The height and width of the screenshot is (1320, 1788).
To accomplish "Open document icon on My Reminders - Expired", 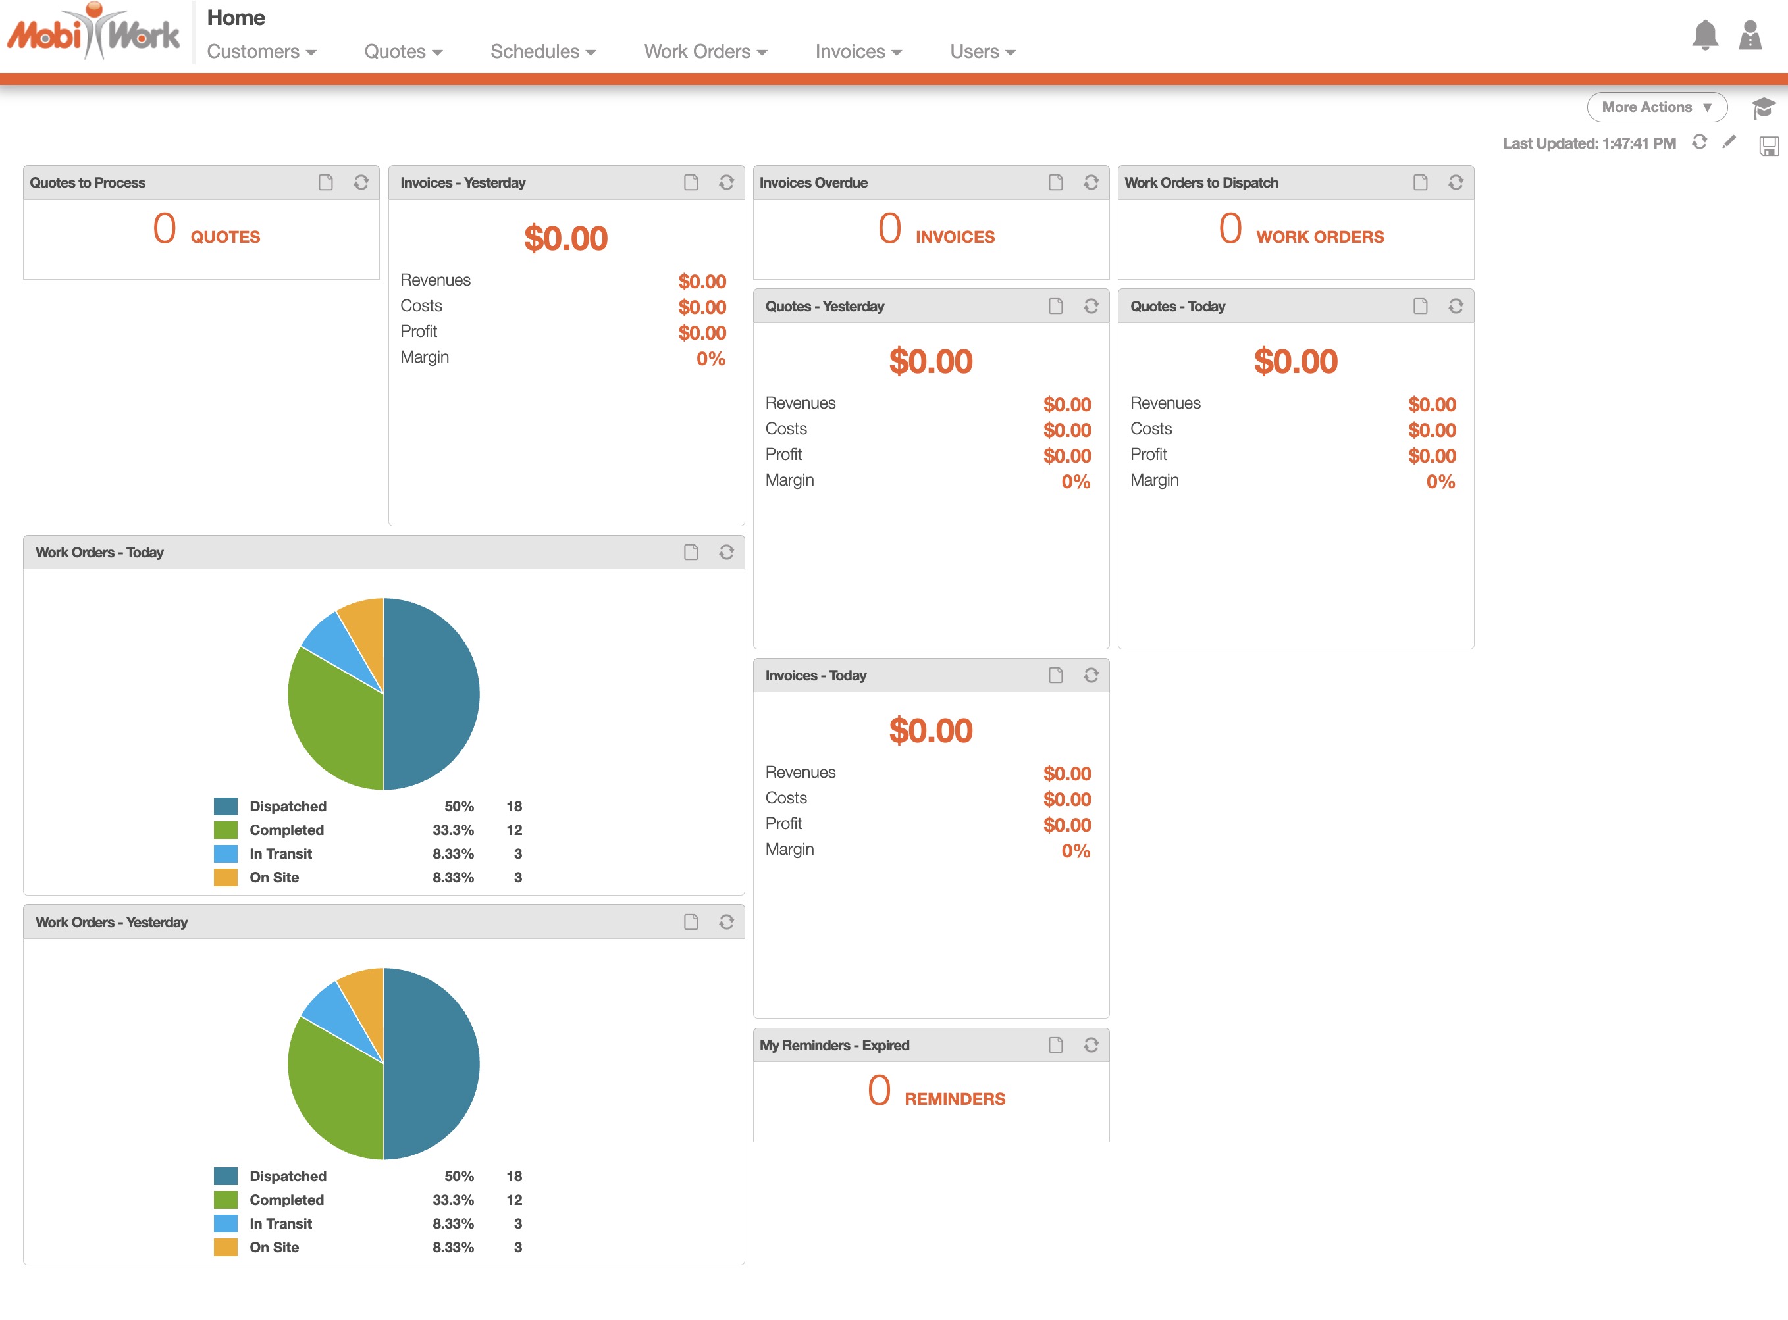I will click(1055, 1045).
